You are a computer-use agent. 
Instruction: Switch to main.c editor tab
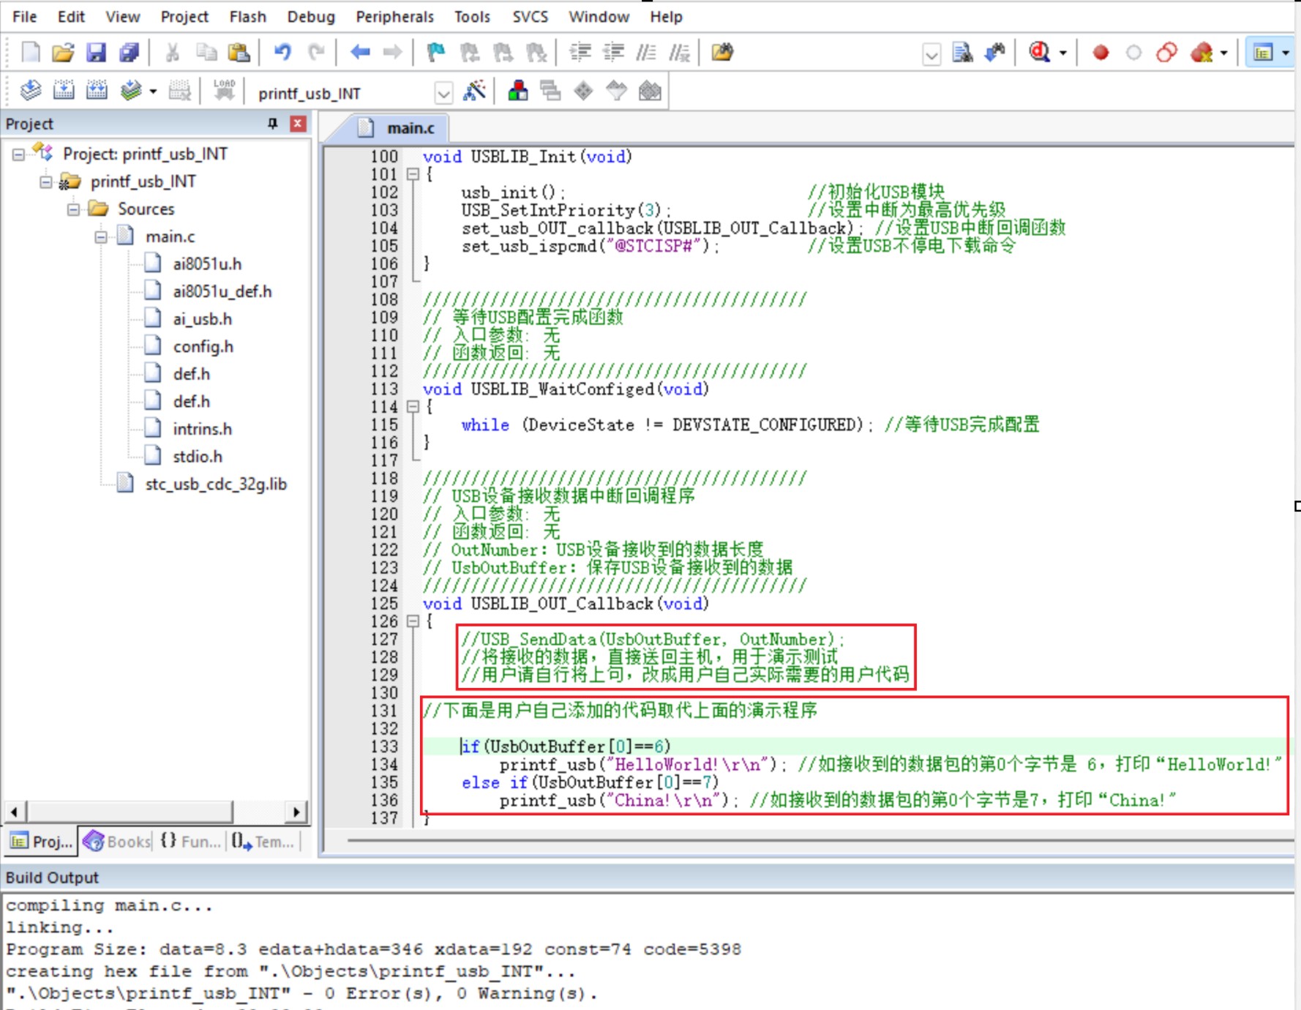[398, 128]
